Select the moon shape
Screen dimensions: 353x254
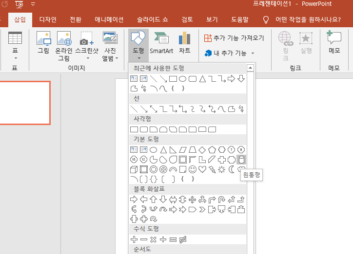(232, 169)
